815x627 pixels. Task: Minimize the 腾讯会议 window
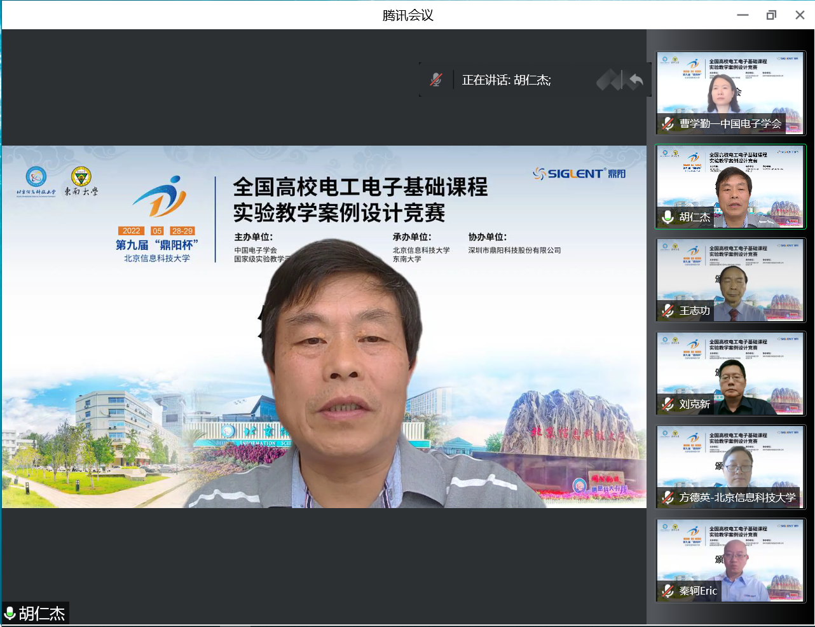tap(743, 15)
